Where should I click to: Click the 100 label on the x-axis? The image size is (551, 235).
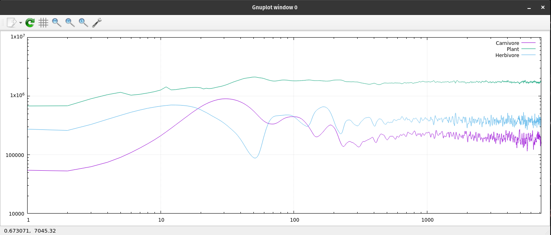pyautogui.click(x=294, y=220)
